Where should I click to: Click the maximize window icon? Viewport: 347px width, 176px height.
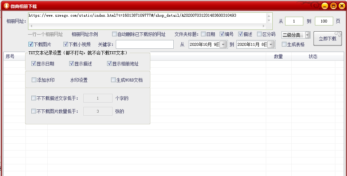click(x=333, y=6)
